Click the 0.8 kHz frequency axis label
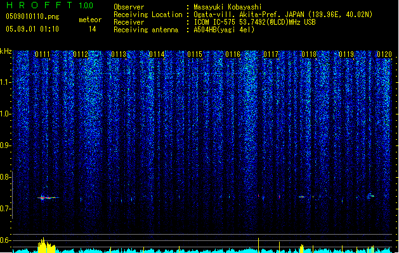Viewport: 399px width, 253px height. [6, 177]
